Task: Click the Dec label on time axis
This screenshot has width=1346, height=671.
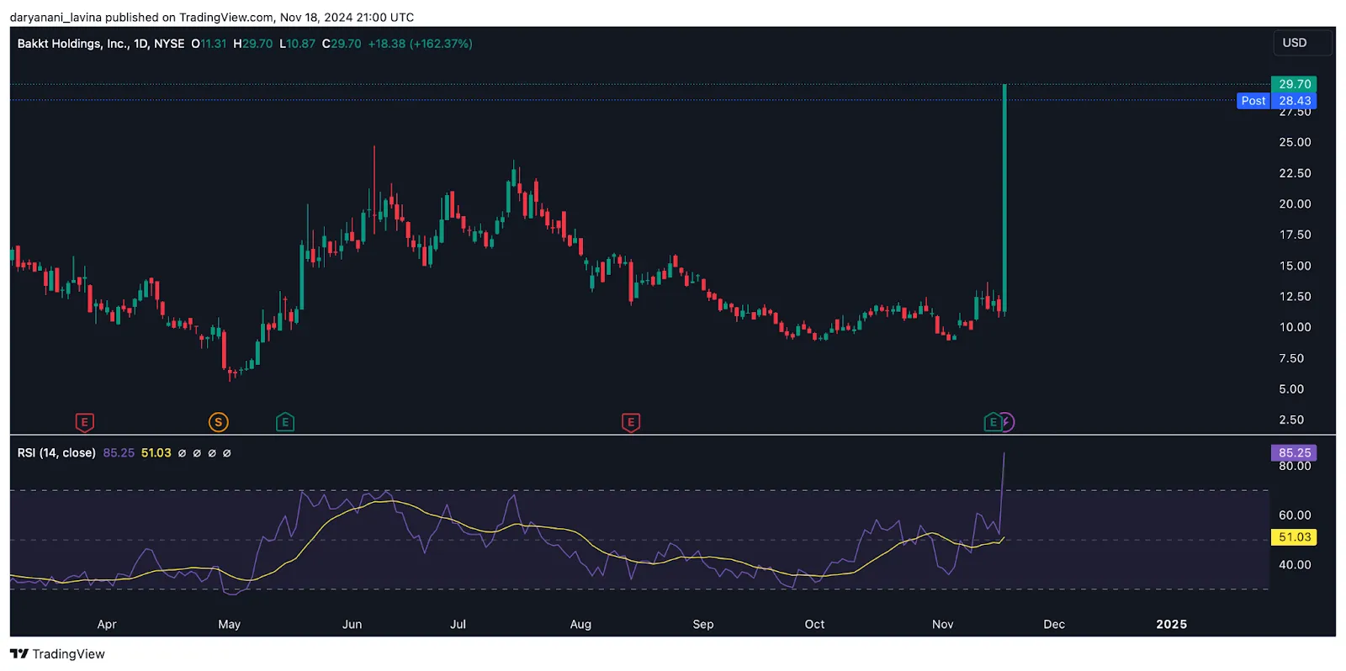Action: [x=1054, y=624]
